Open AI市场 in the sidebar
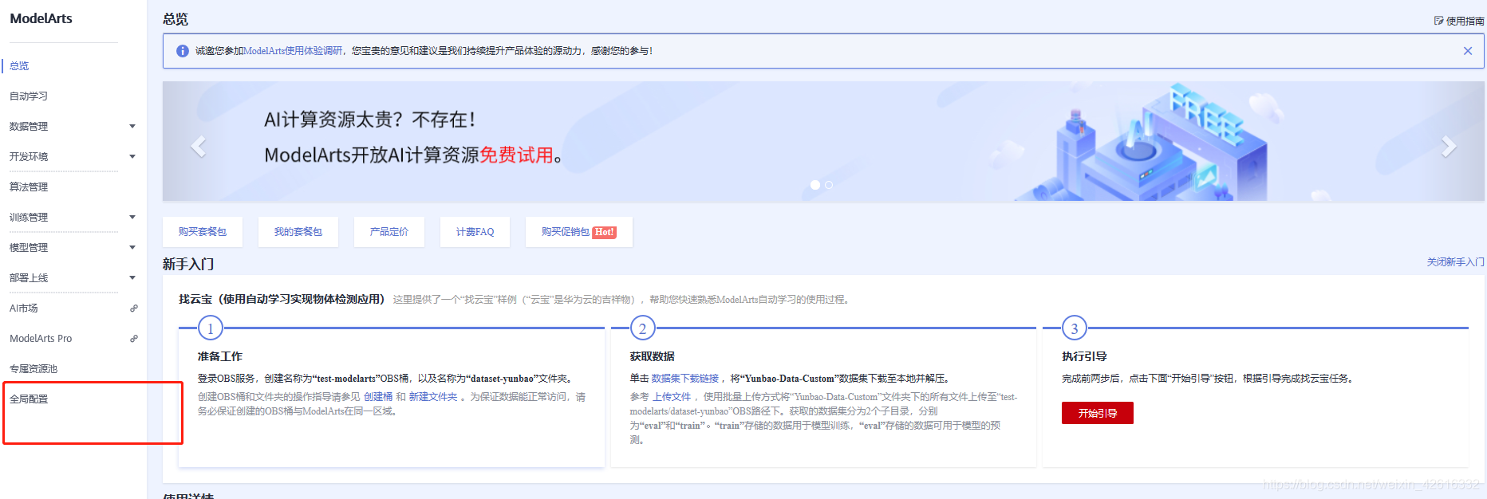This screenshot has height=499, width=1487. [x=24, y=308]
